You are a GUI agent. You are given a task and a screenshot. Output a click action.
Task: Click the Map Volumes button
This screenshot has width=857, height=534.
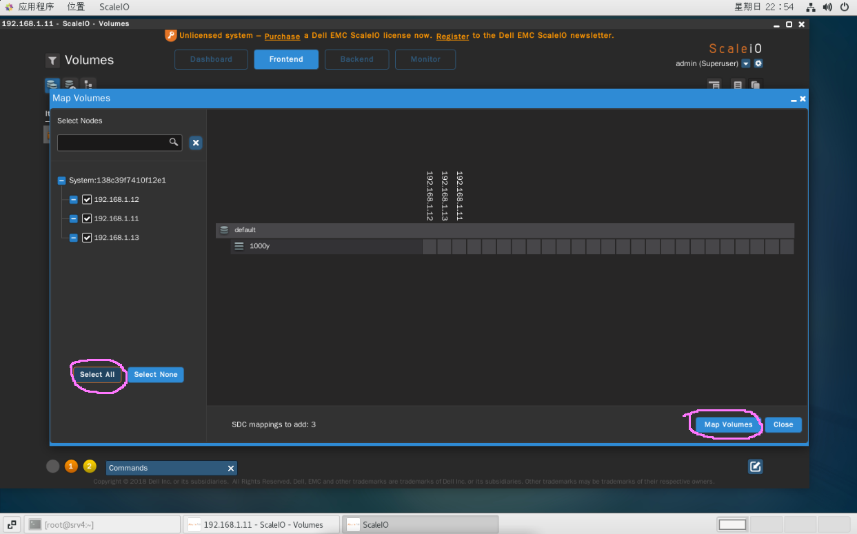coord(728,424)
